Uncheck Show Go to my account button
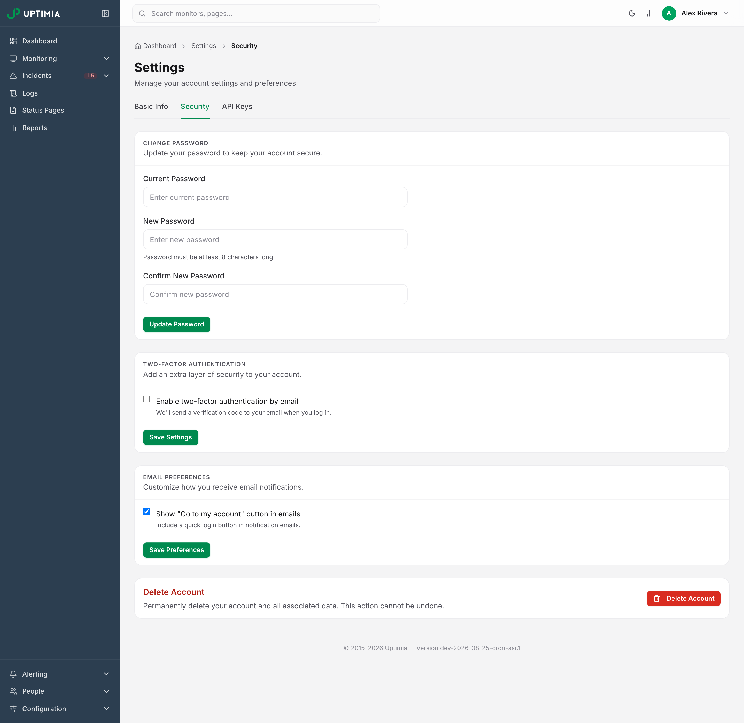This screenshot has height=723, width=744. pyautogui.click(x=147, y=512)
